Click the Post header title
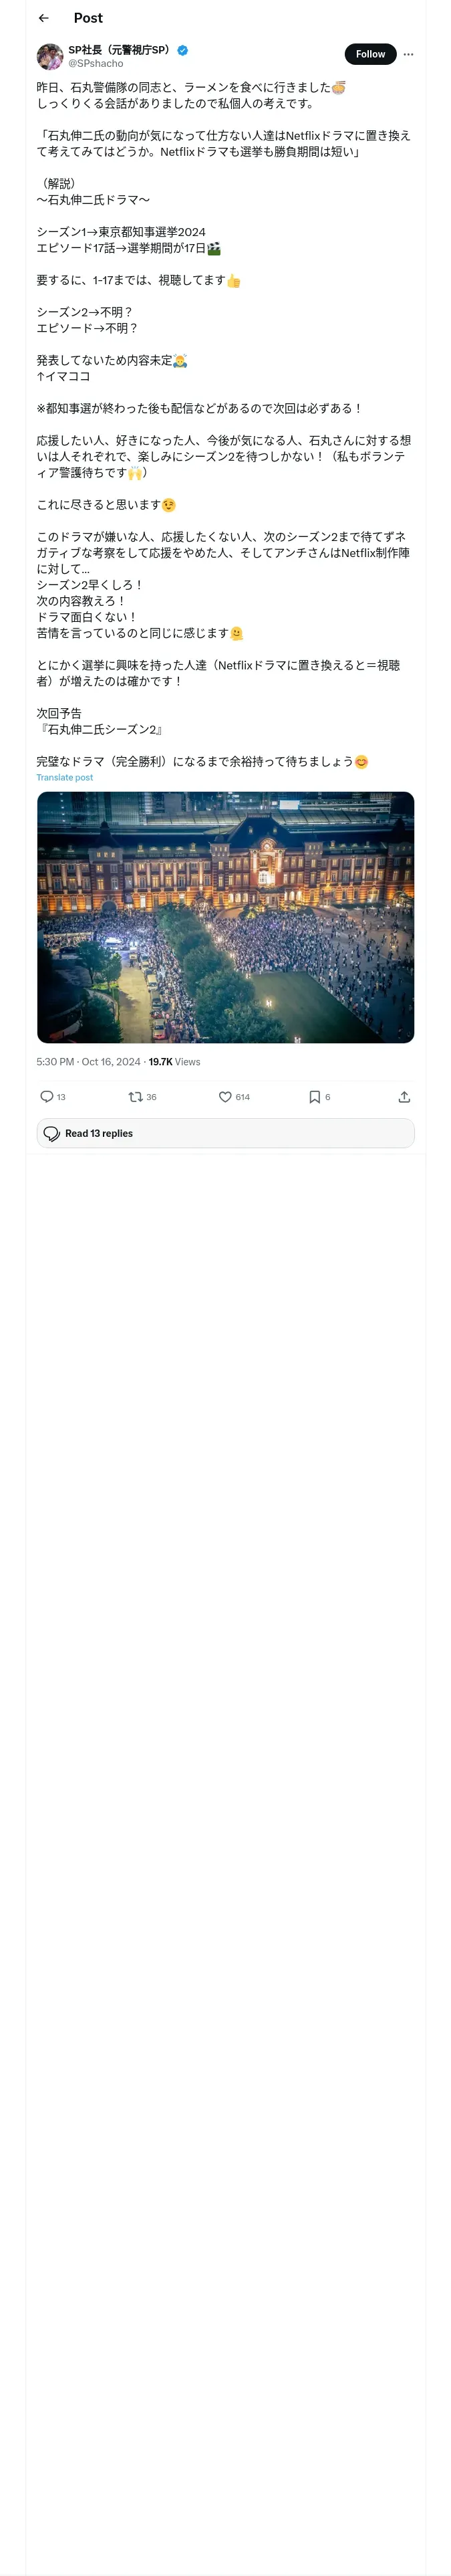This screenshot has width=451, height=2576. coord(88,18)
